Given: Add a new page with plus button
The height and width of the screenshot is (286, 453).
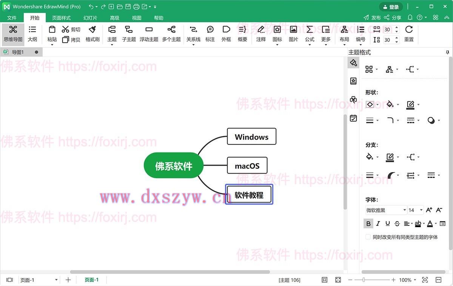Looking at the screenshot, I should (68, 280).
